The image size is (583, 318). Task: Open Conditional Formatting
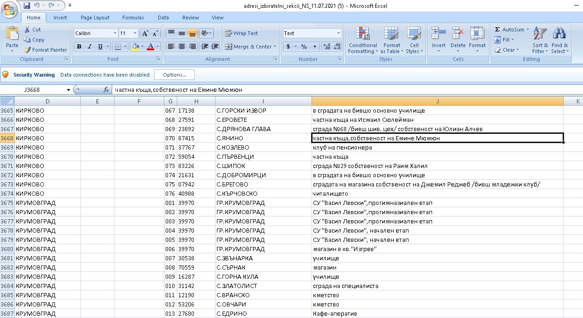tap(362, 40)
